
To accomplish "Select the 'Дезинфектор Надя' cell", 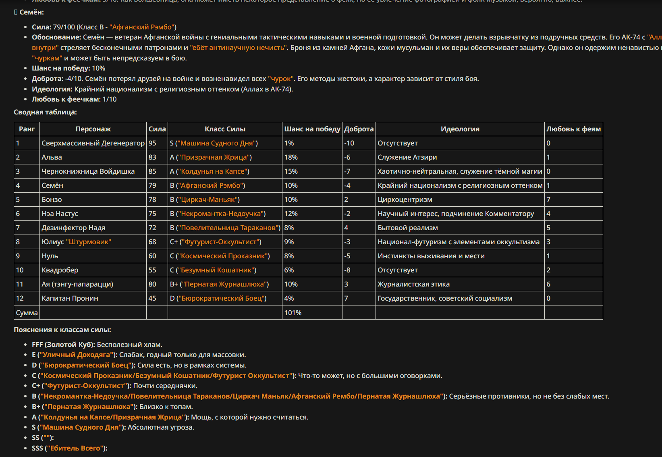I will click(x=93, y=228).
